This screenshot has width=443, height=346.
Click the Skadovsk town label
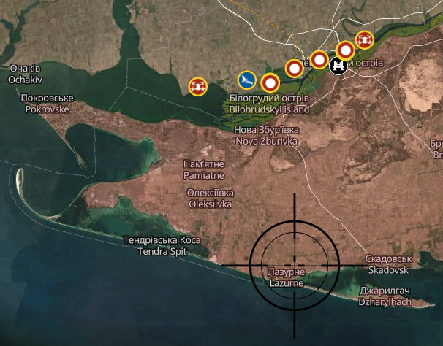pyautogui.click(x=388, y=264)
